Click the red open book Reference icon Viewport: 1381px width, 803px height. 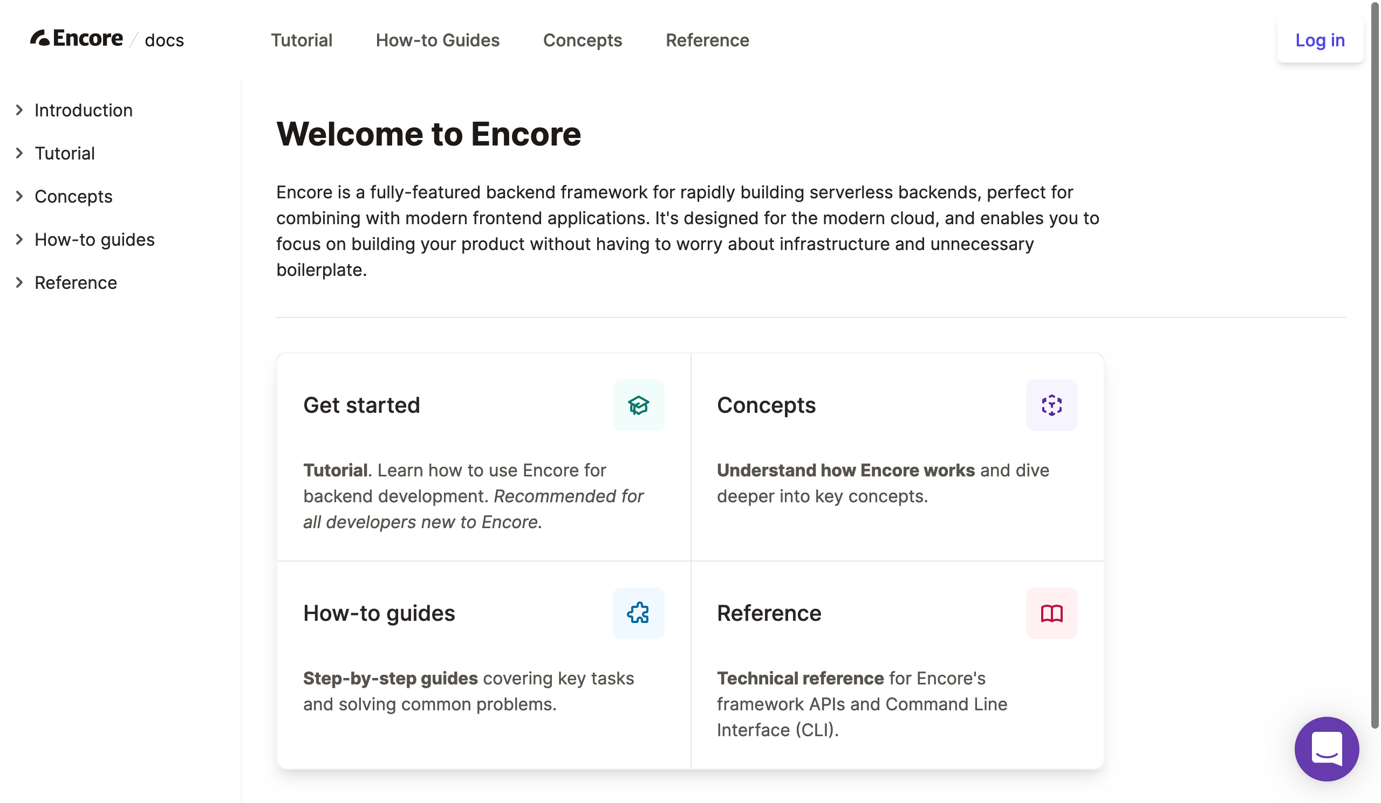pyautogui.click(x=1051, y=613)
